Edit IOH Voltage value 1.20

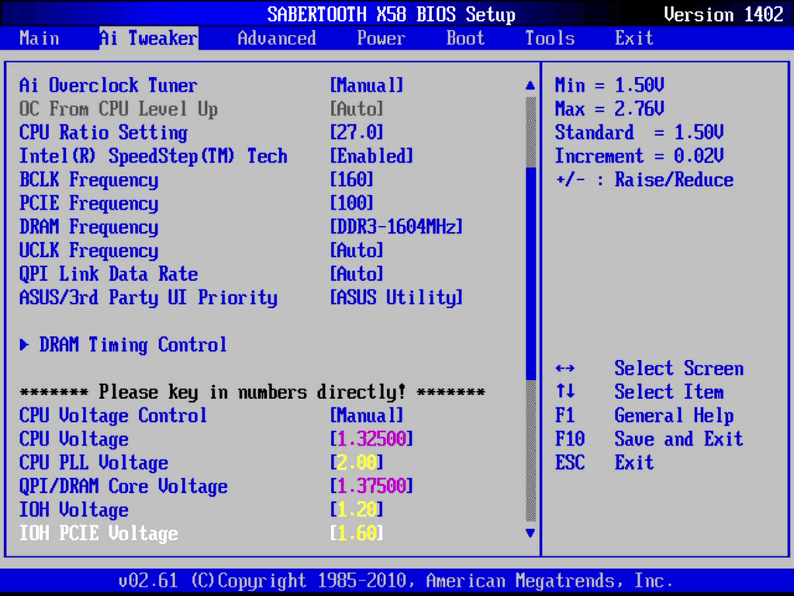pos(357,510)
